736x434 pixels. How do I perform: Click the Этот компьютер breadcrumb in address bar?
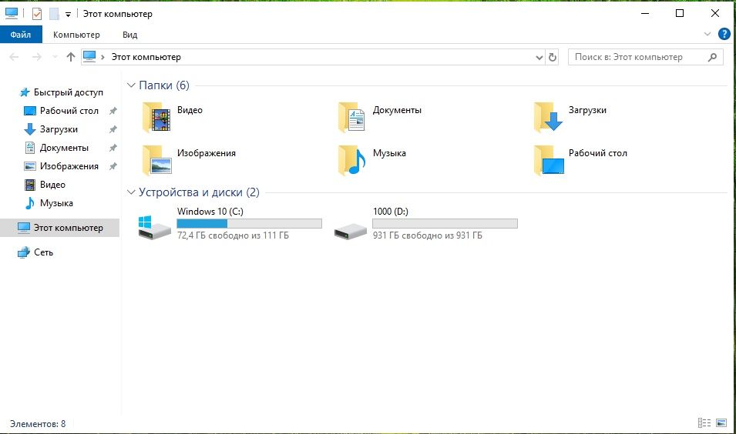(146, 57)
